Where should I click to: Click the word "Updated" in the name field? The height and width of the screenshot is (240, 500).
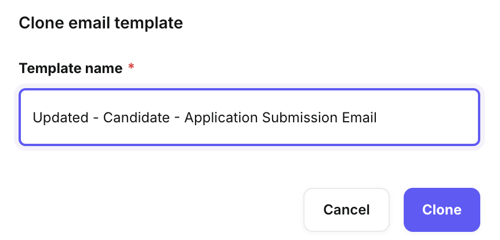coord(56,118)
